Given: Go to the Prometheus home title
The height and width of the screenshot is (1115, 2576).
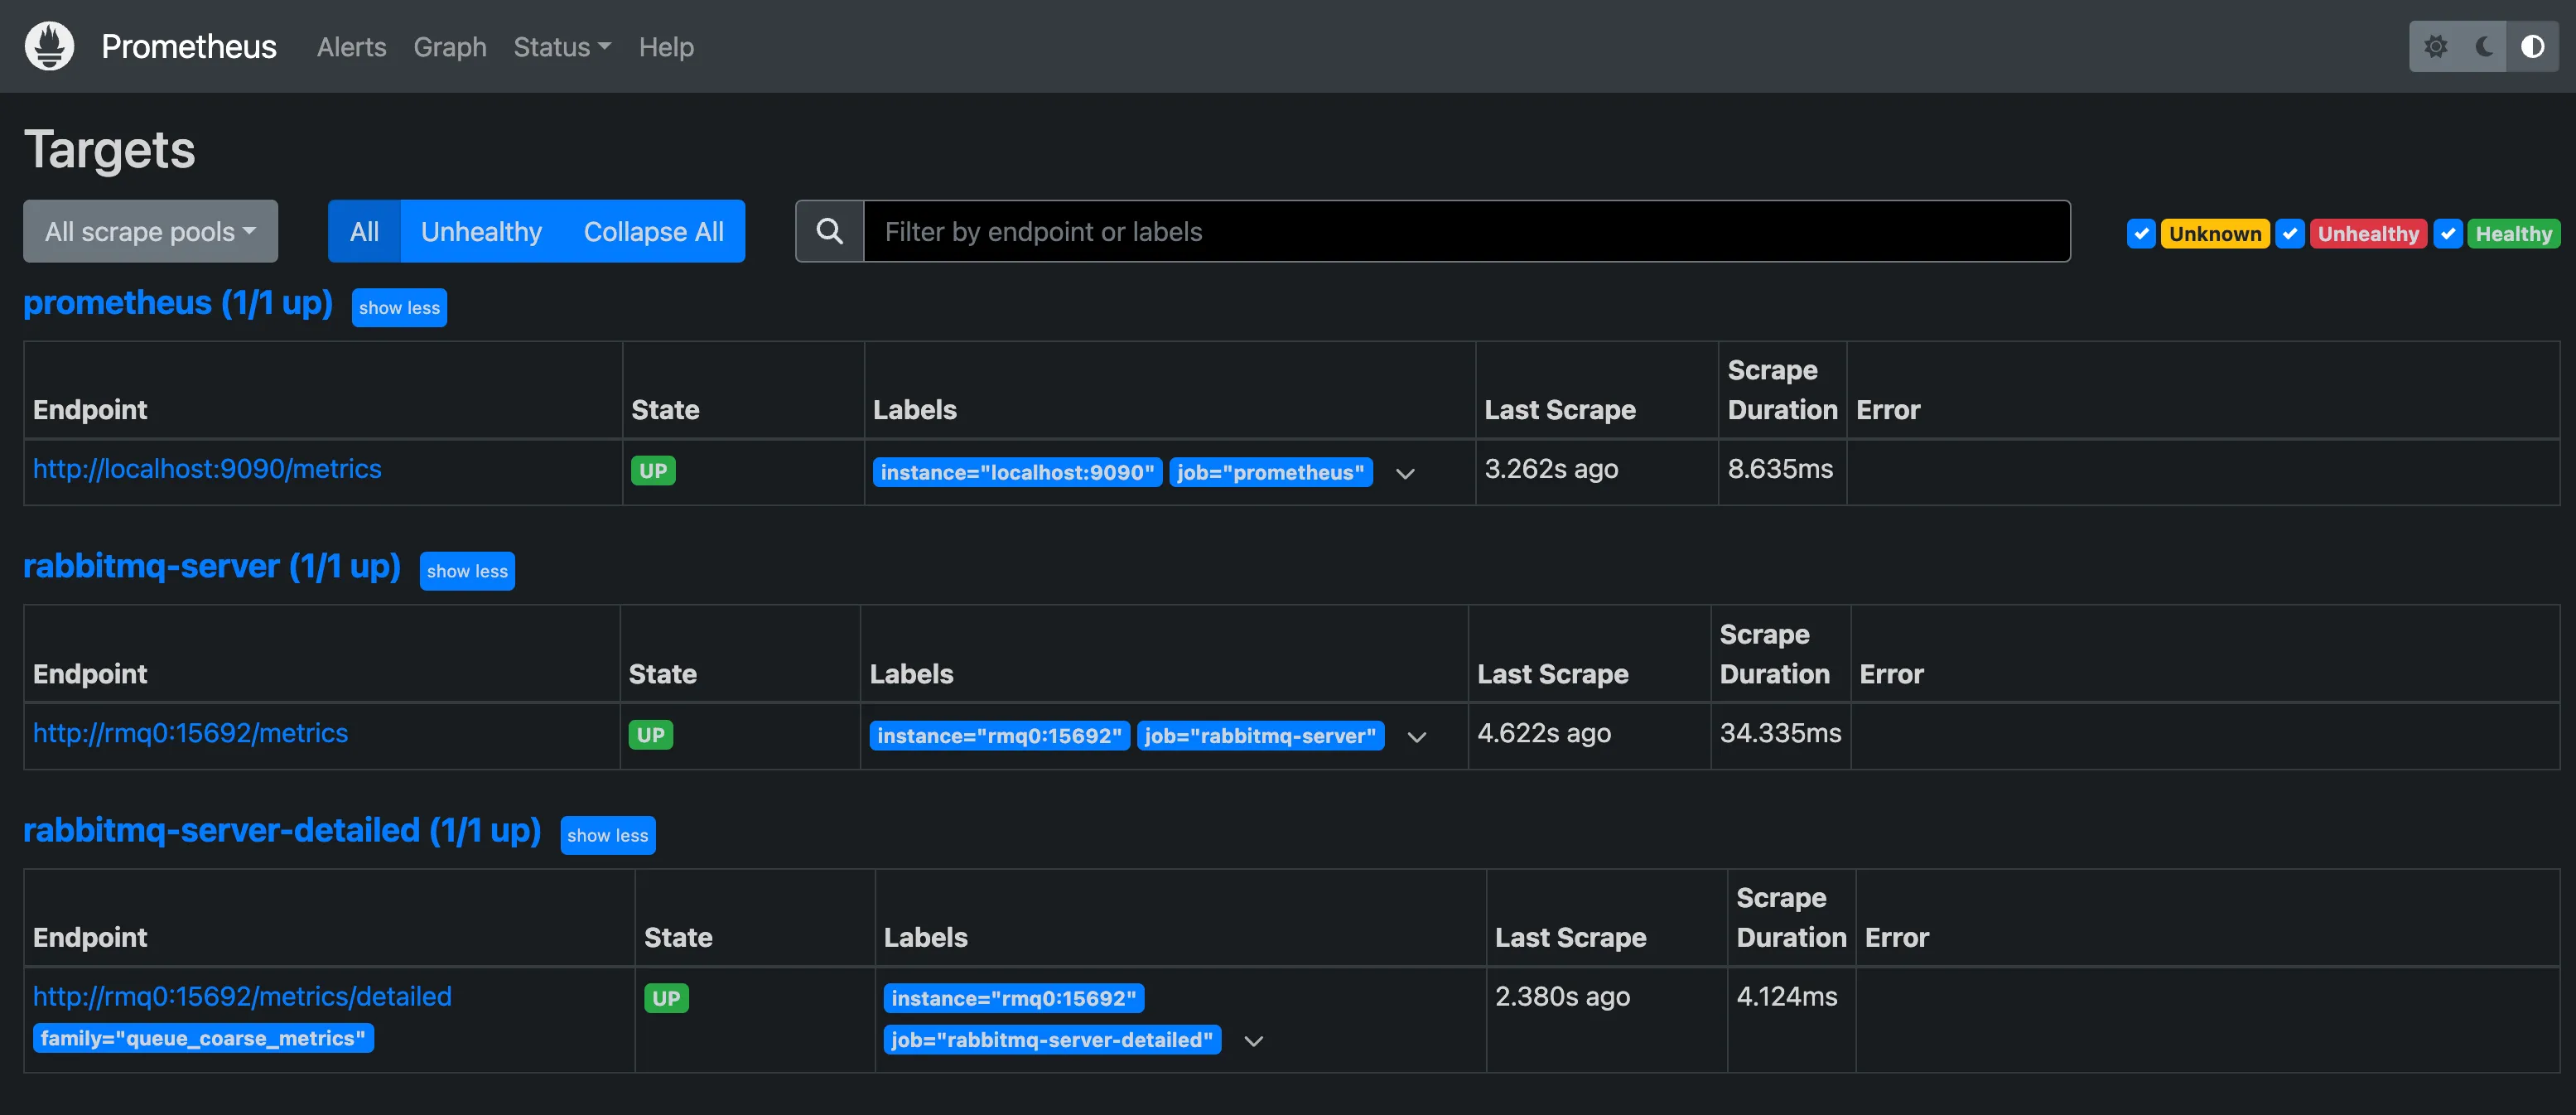Looking at the screenshot, I should [189, 46].
